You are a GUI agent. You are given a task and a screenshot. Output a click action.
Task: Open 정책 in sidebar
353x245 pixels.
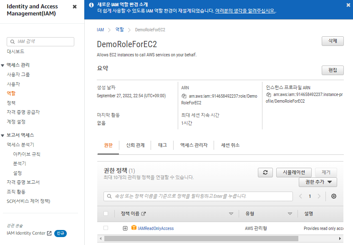(11, 103)
